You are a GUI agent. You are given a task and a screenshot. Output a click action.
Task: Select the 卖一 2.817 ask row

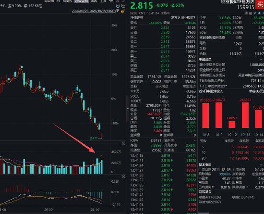point(163,46)
